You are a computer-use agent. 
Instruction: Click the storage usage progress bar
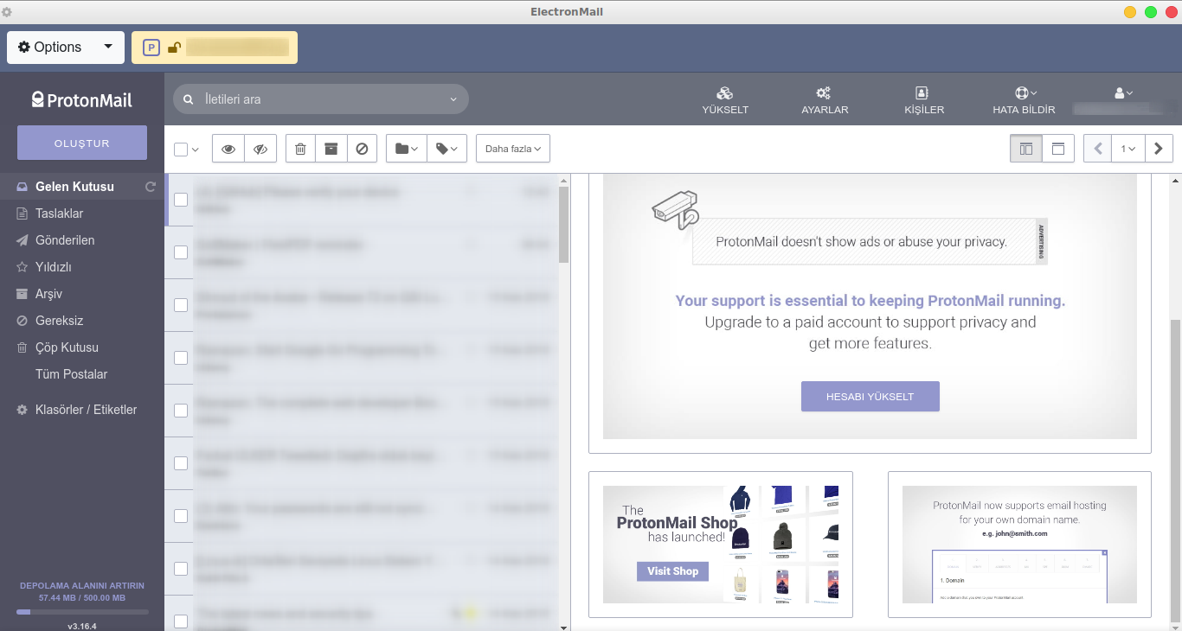[x=82, y=612]
